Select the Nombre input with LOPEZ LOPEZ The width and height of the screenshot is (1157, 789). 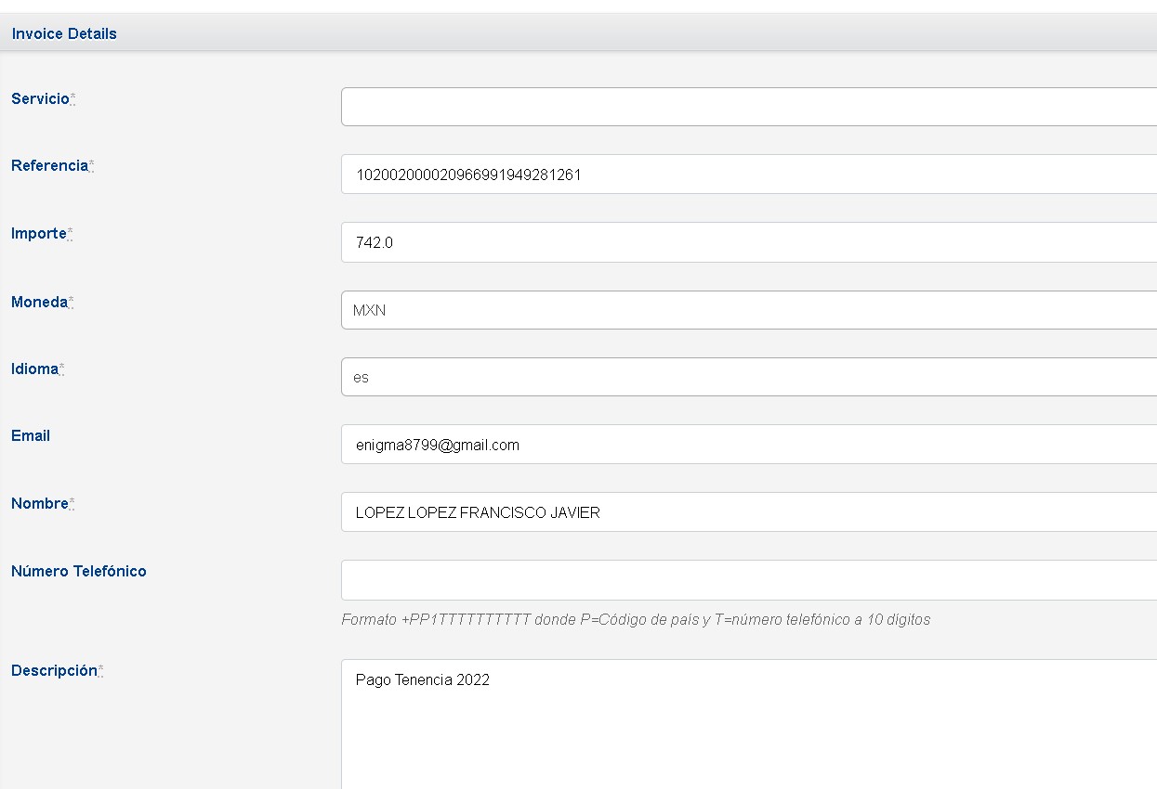pos(748,512)
